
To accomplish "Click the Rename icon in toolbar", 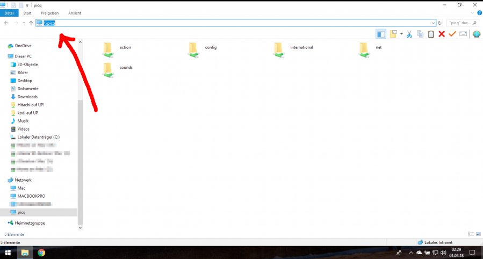I will (463, 34).
